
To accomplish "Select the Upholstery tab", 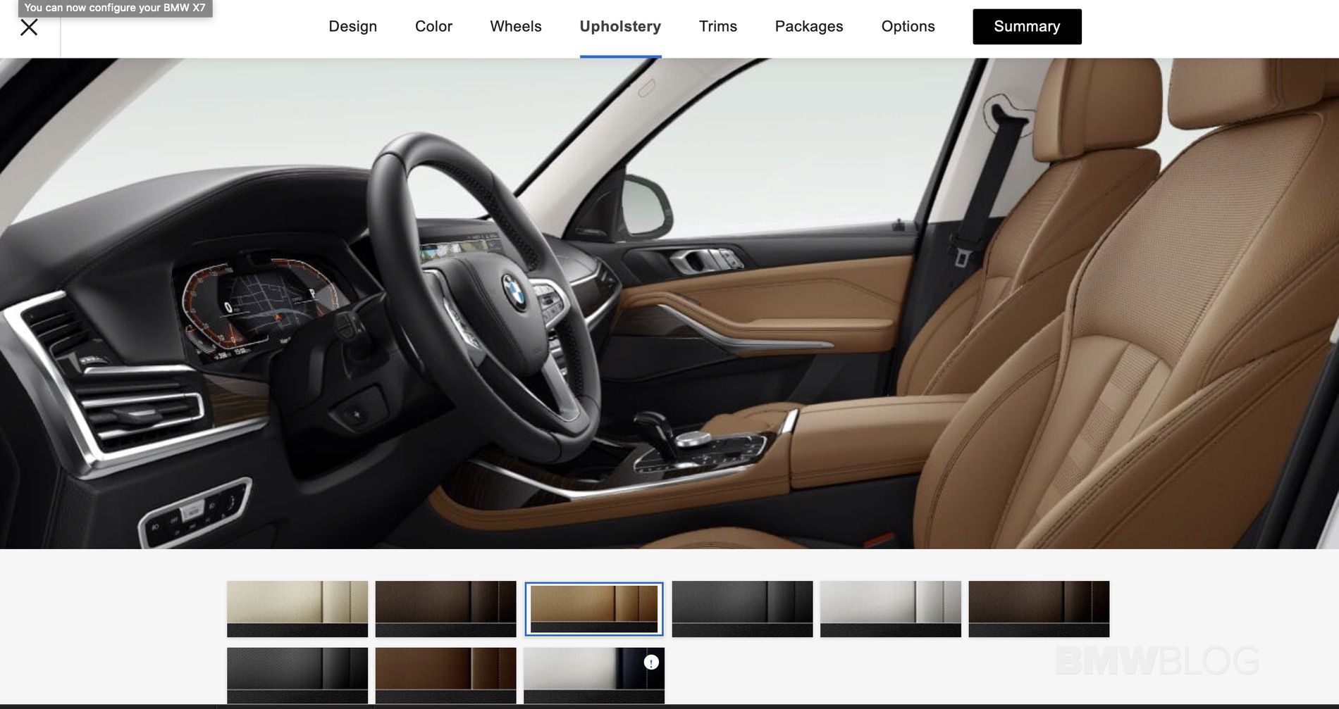I will pyautogui.click(x=620, y=27).
